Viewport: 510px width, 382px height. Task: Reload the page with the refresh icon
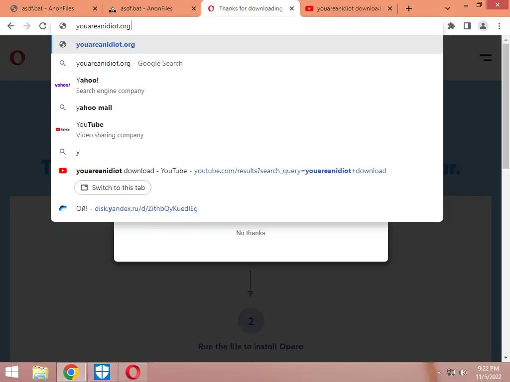coord(43,26)
